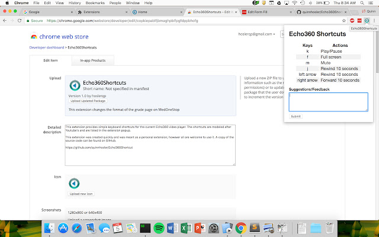Click the Echo360Shortcuts icon in the Upload box

pyautogui.click(x=75, y=85)
